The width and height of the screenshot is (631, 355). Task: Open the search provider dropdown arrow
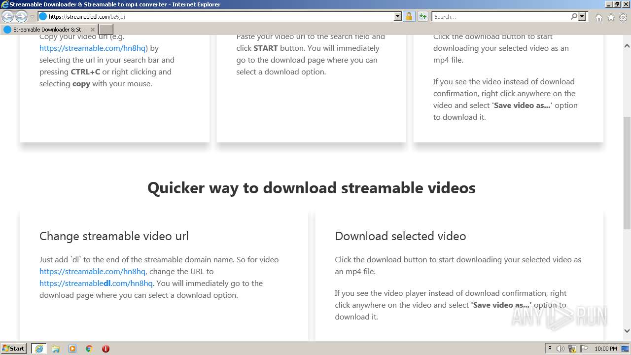[x=583, y=16]
